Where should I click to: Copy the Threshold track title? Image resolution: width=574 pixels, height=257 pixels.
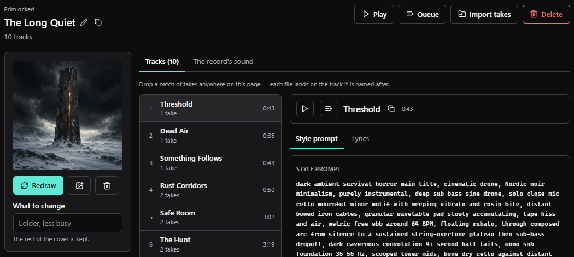[391, 109]
